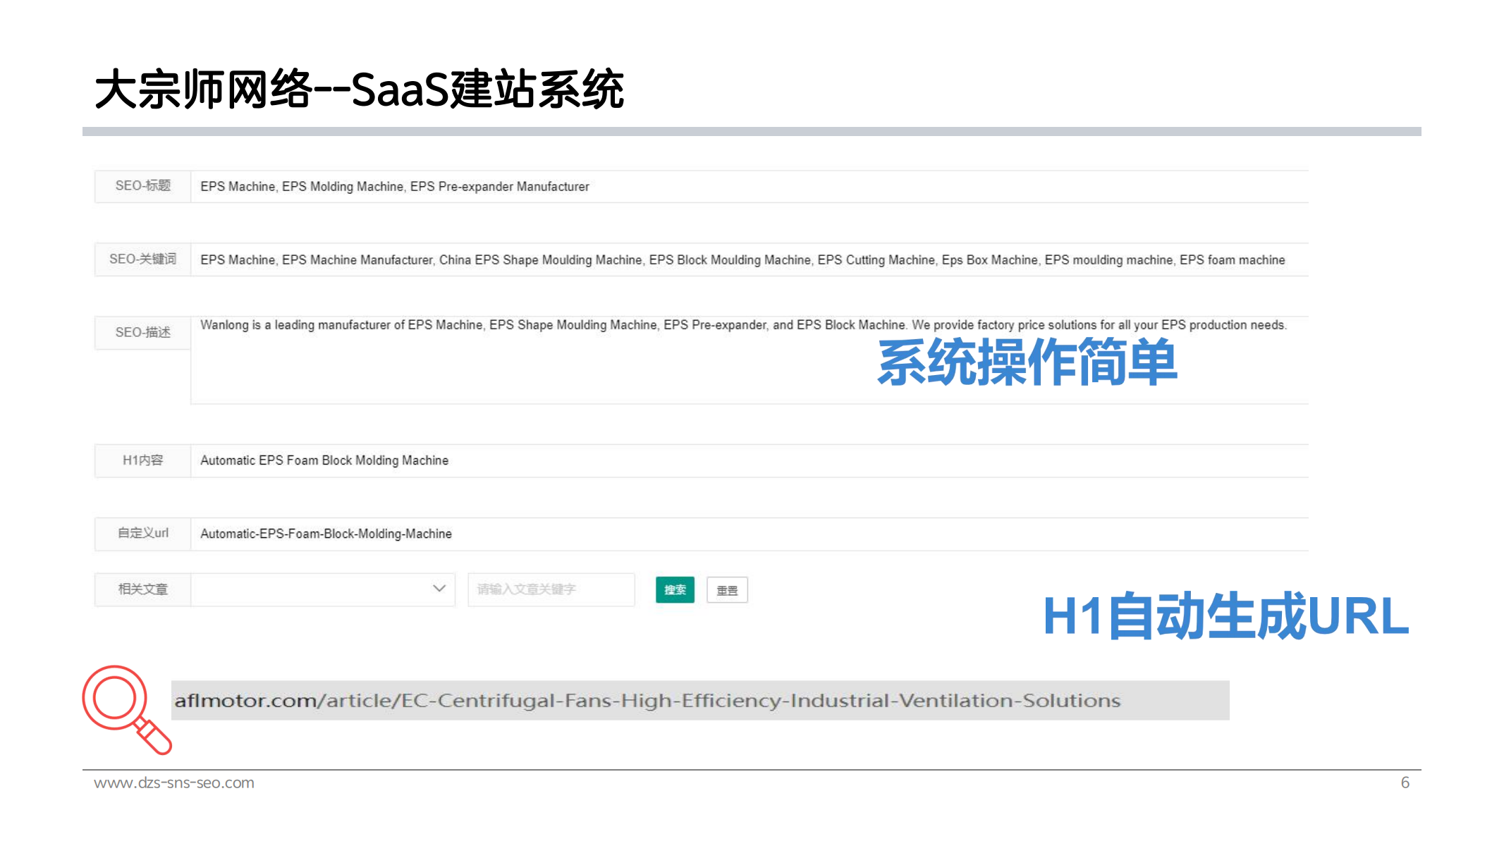The height and width of the screenshot is (846, 1504).
Task: Click the SEO-标题 field label
Action: click(x=143, y=186)
